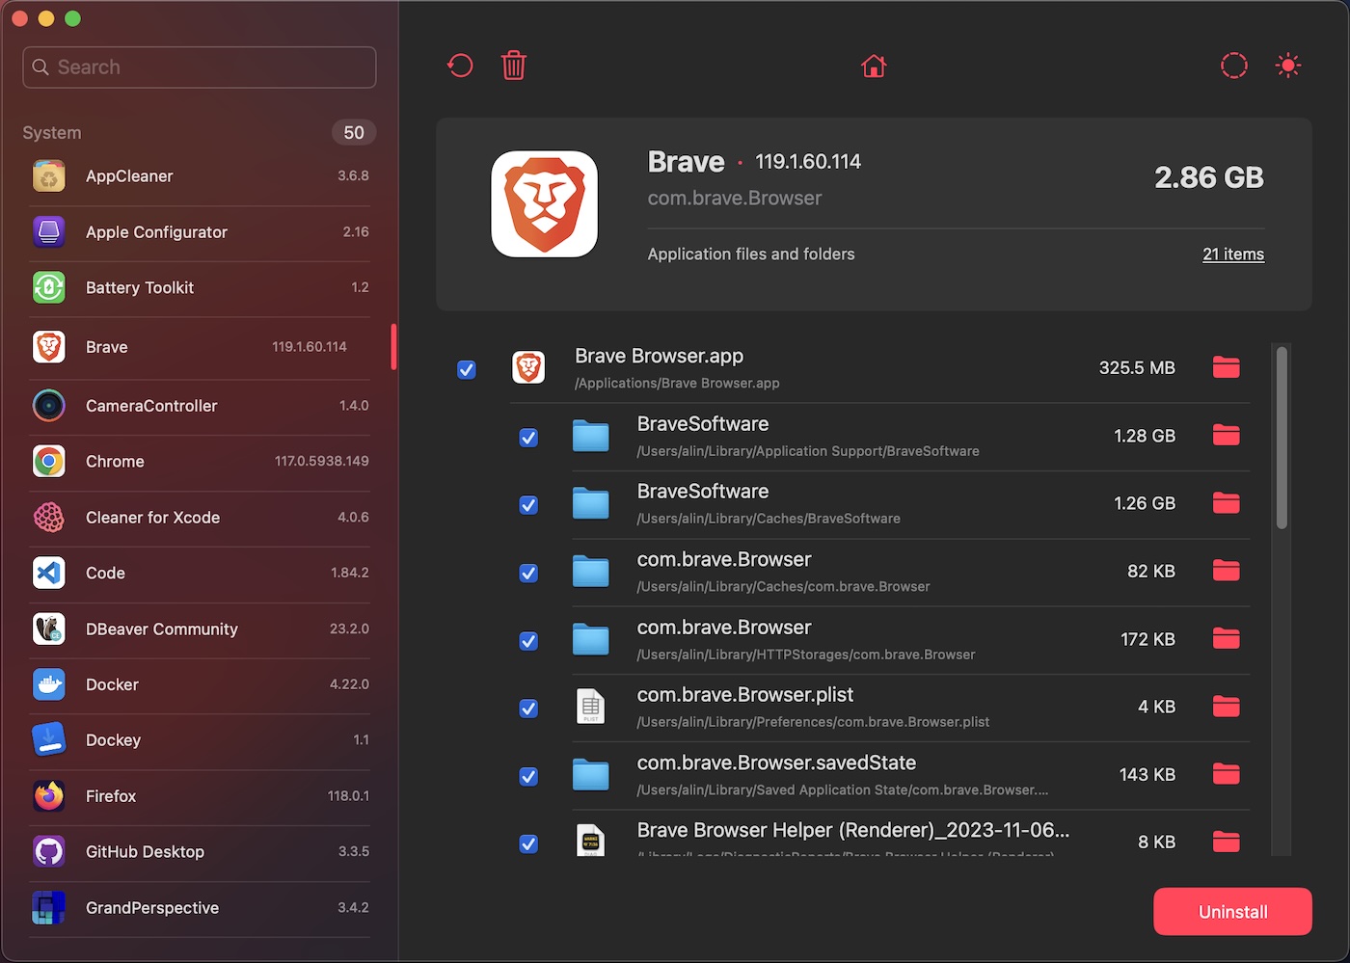Click the Application files and folders label
This screenshot has width=1350, height=963.
pos(751,254)
